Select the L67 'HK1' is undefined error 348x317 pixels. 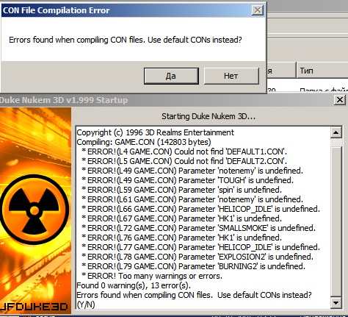pyautogui.click(x=181, y=218)
